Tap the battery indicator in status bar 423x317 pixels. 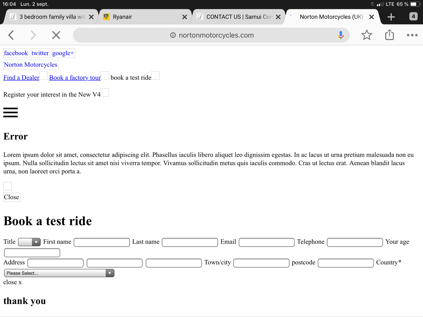(x=415, y=4)
